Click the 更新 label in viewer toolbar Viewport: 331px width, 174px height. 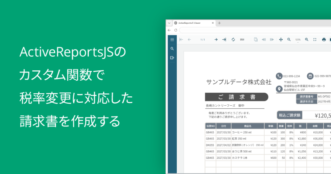(242, 40)
